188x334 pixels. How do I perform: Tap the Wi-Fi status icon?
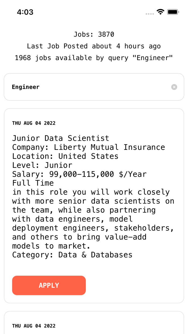click(160, 12)
